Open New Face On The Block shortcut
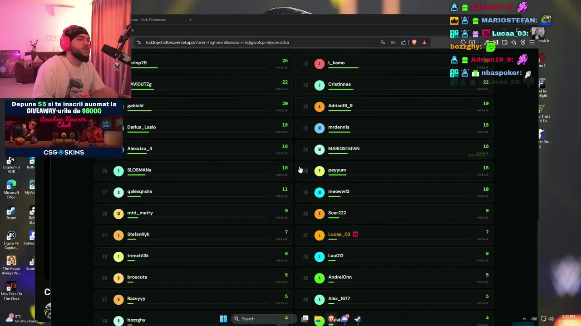Screen dimensions: 581x326 click(x=11, y=291)
